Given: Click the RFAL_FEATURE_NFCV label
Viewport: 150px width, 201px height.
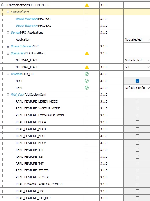Looking at the screenshot, I should pos(31,143).
